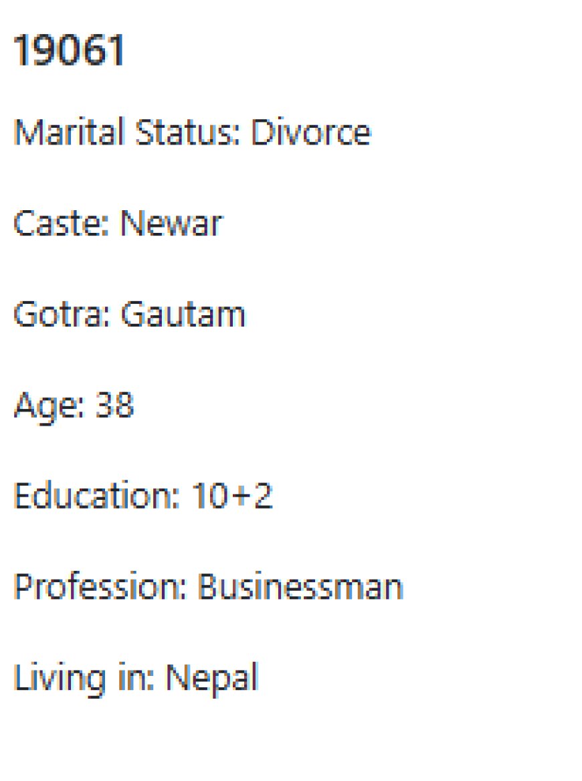Click the "Profession" field label
Viewport: 582px width, 781px height.
(99, 587)
